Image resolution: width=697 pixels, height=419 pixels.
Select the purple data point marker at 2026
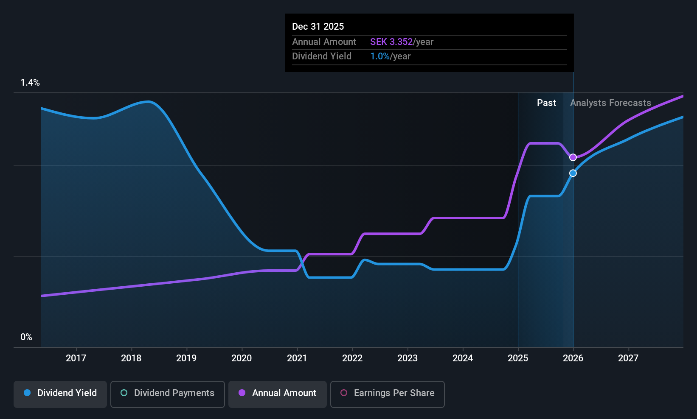(573, 157)
